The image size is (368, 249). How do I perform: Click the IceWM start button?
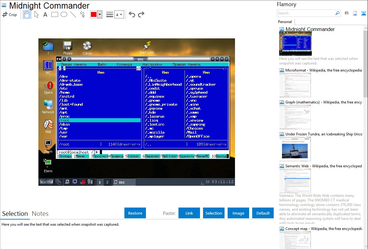[x=46, y=182]
